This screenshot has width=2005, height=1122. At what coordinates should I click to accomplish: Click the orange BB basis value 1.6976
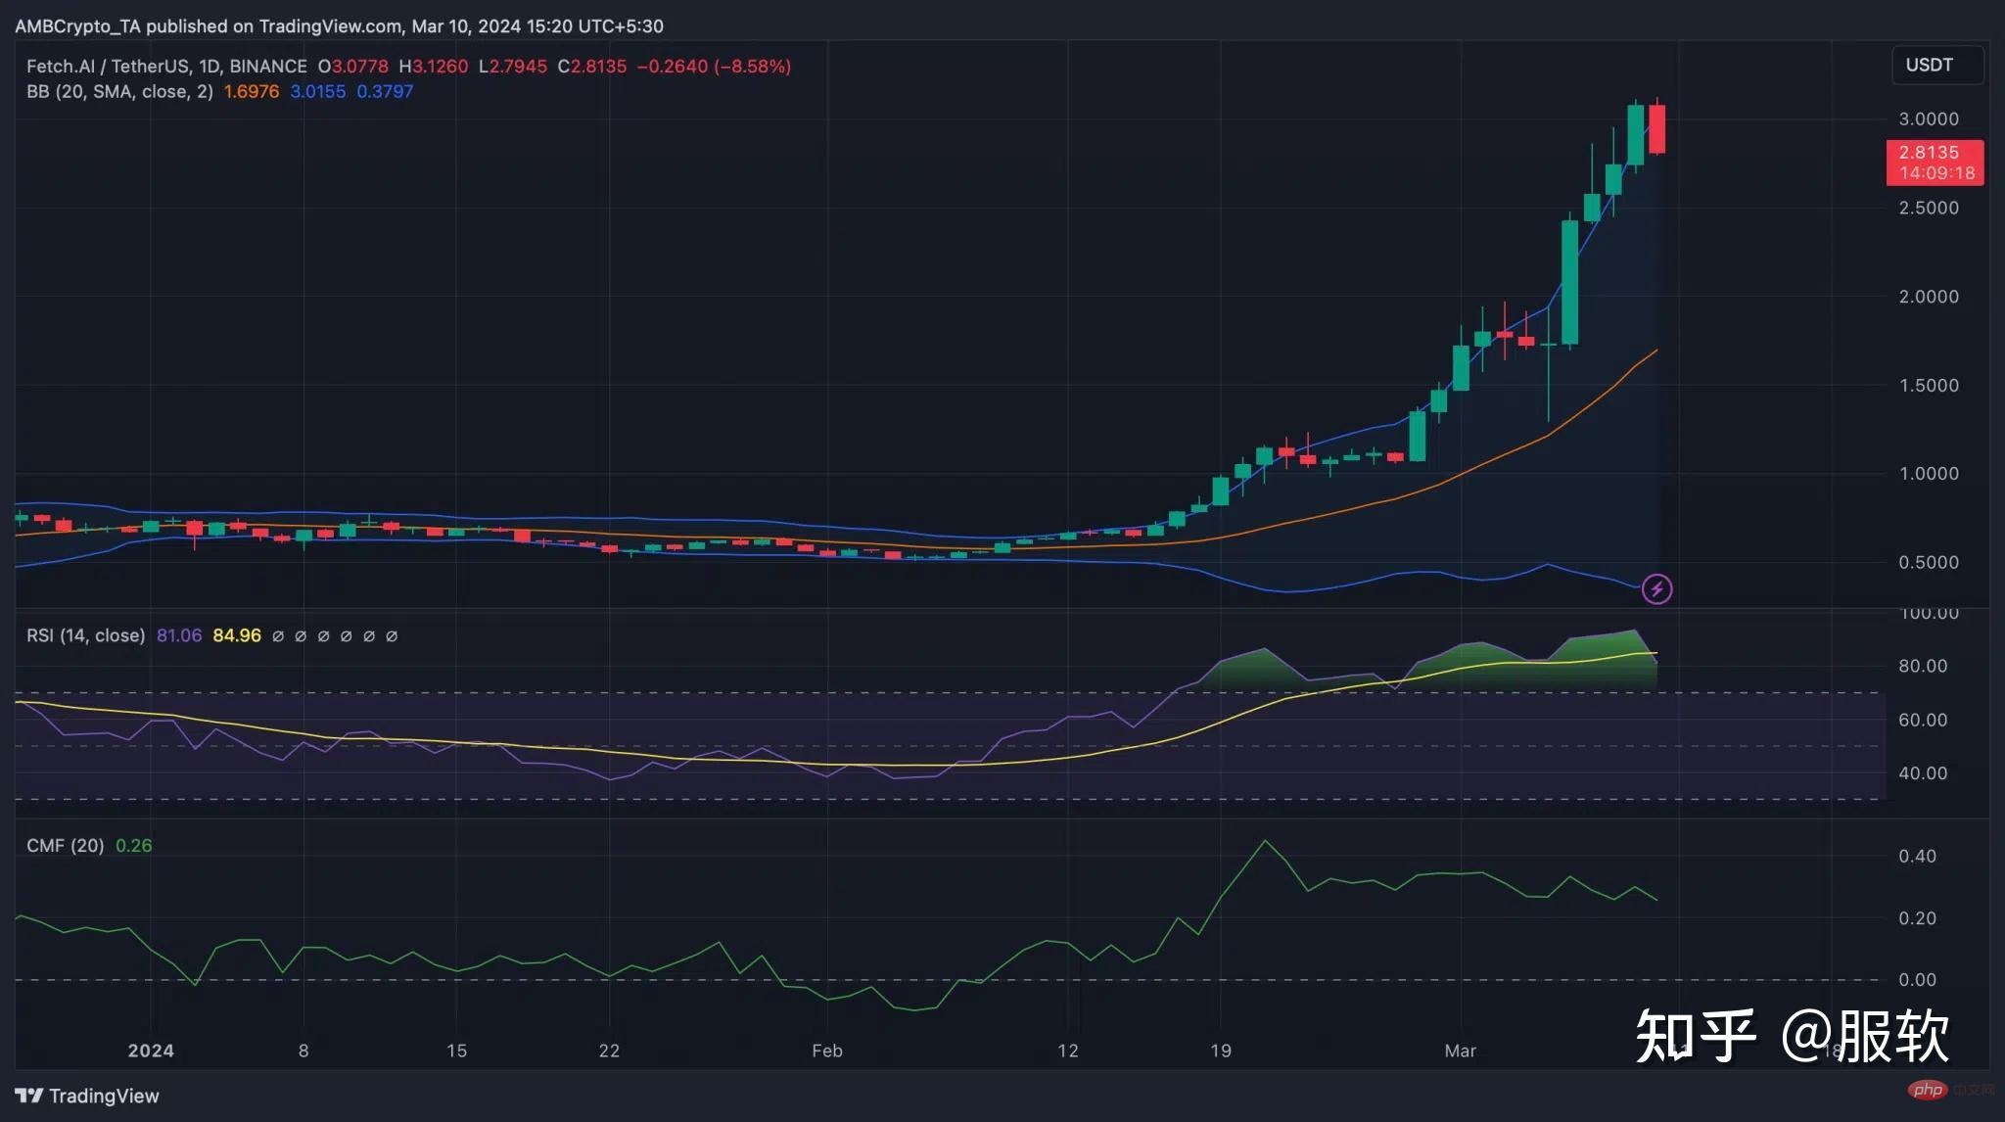point(252,92)
